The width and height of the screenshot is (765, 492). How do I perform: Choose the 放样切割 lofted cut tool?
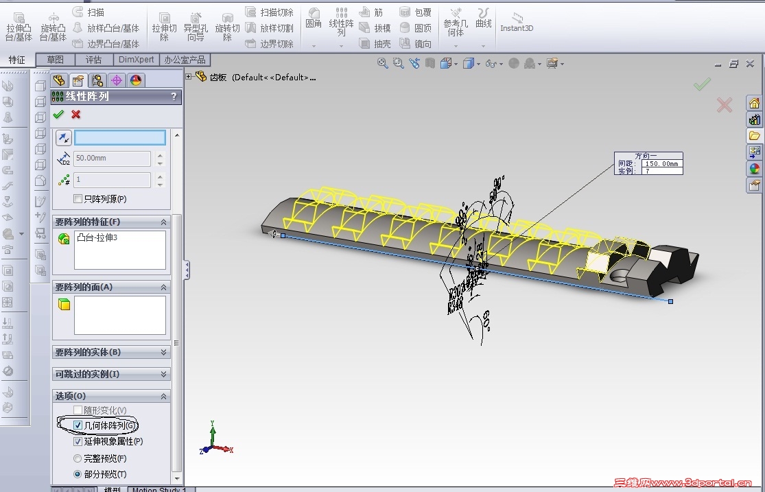pyautogui.click(x=270, y=28)
